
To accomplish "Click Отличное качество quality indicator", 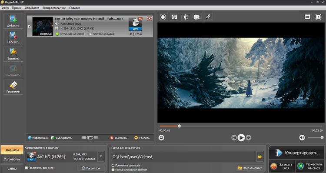I will point(70,34).
